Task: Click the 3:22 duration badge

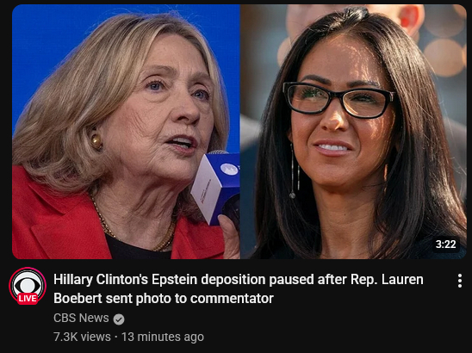Action: click(x=446, y=244)
